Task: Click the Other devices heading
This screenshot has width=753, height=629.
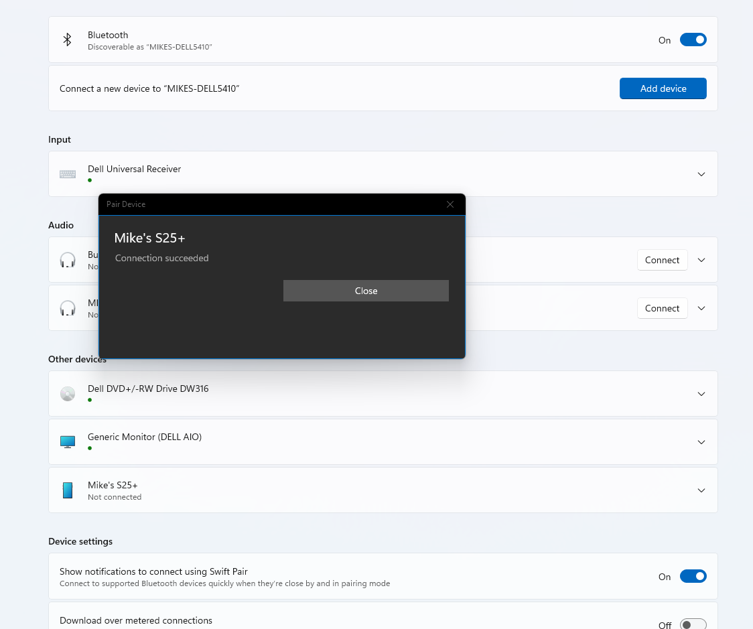Action: click(77, 360)
